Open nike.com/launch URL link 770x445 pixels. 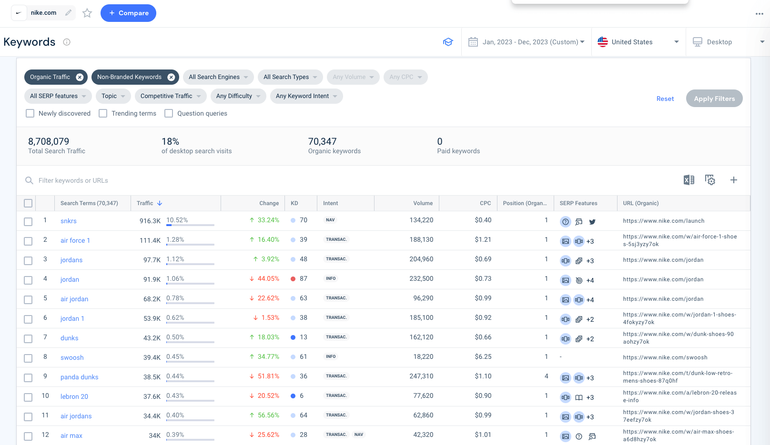point(664,221)
